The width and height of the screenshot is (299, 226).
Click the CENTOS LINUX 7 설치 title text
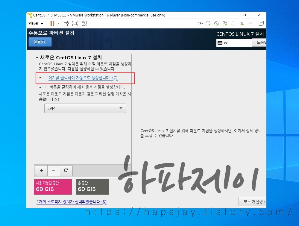click(x=240, y=34)
